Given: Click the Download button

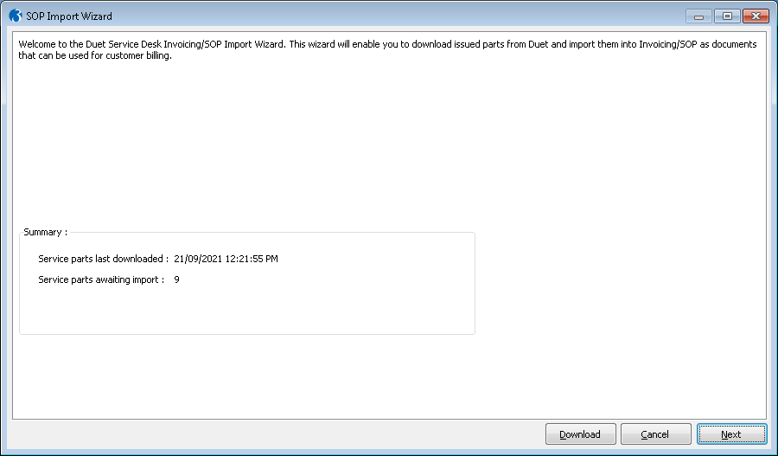Looking at the screenshot, I should [x=580, y=434].
